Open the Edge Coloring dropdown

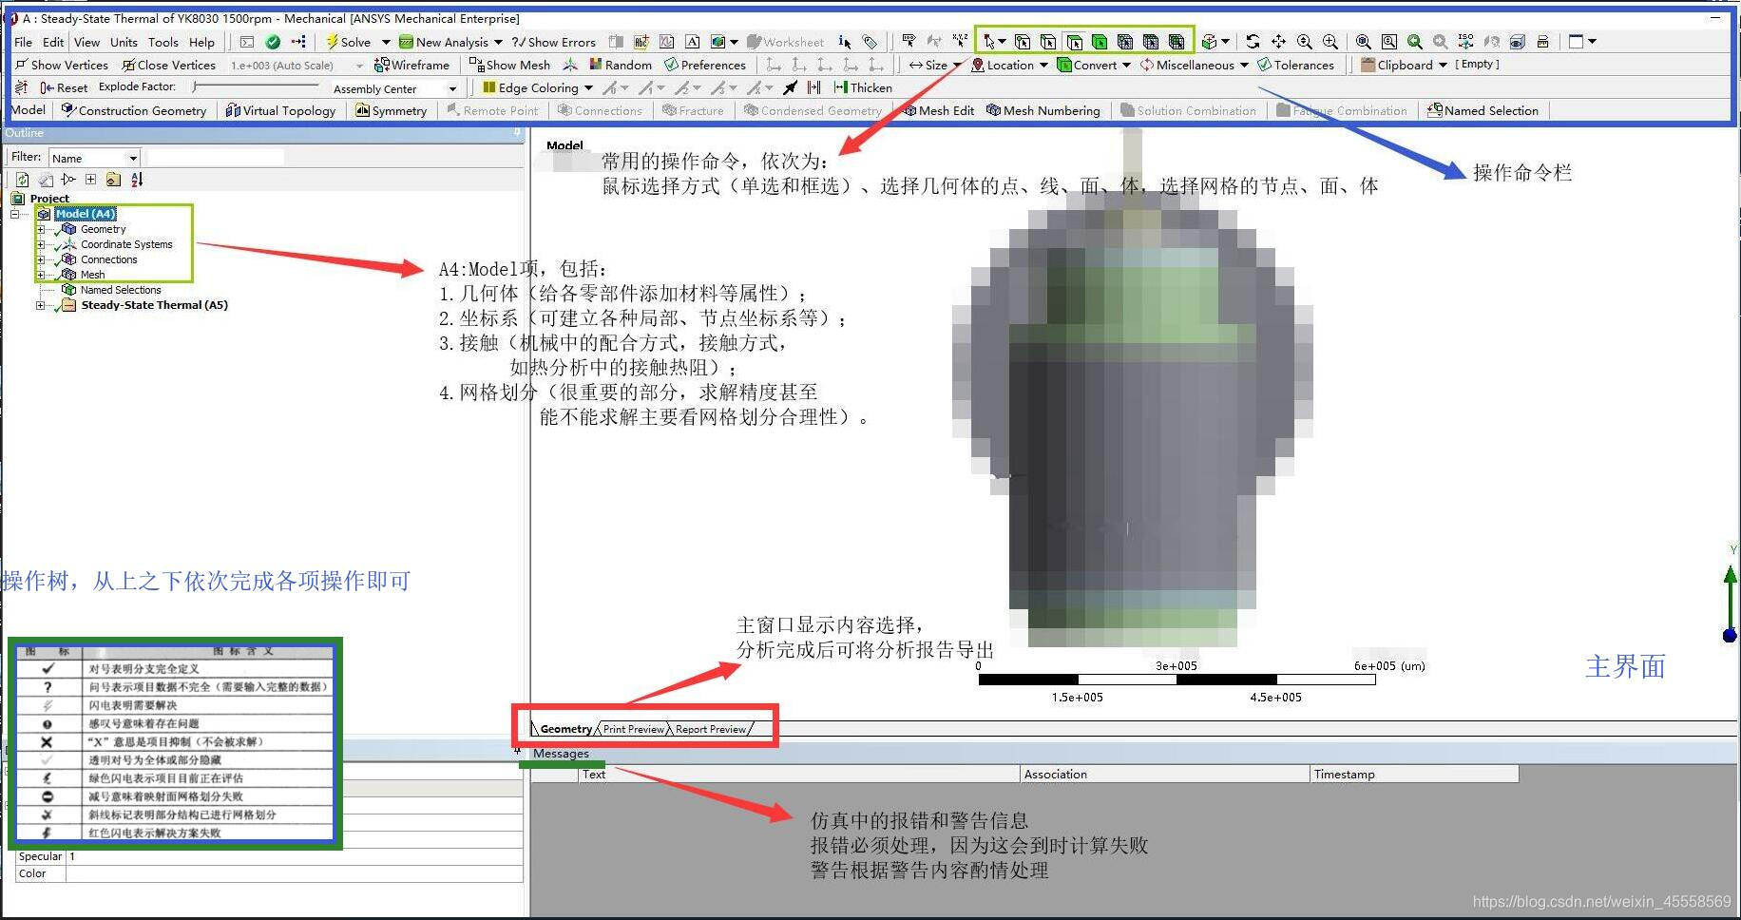tap(588, 87)
